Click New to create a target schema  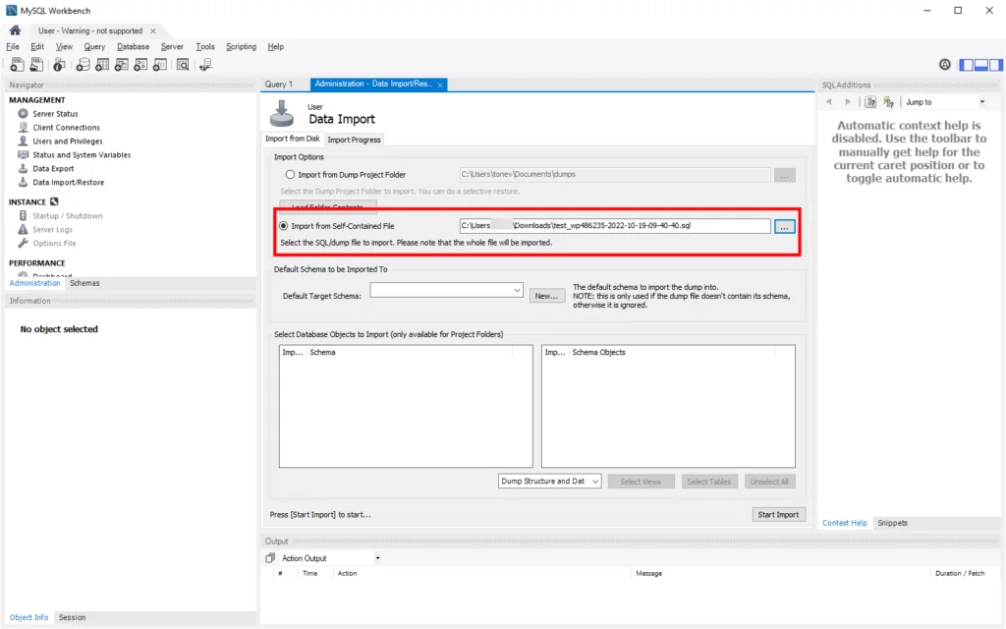547,295
